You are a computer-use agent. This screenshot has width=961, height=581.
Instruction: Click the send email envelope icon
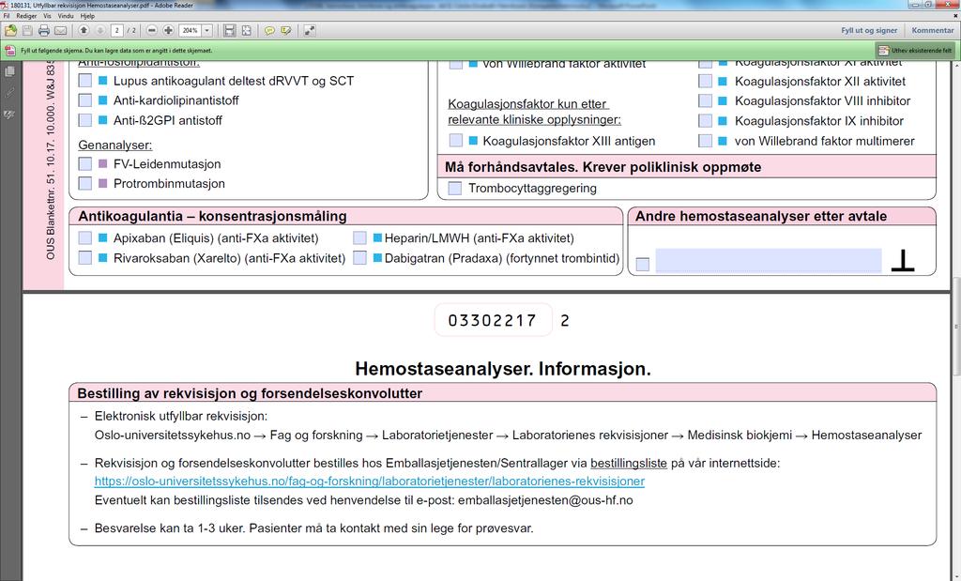(x=60, y=30)
